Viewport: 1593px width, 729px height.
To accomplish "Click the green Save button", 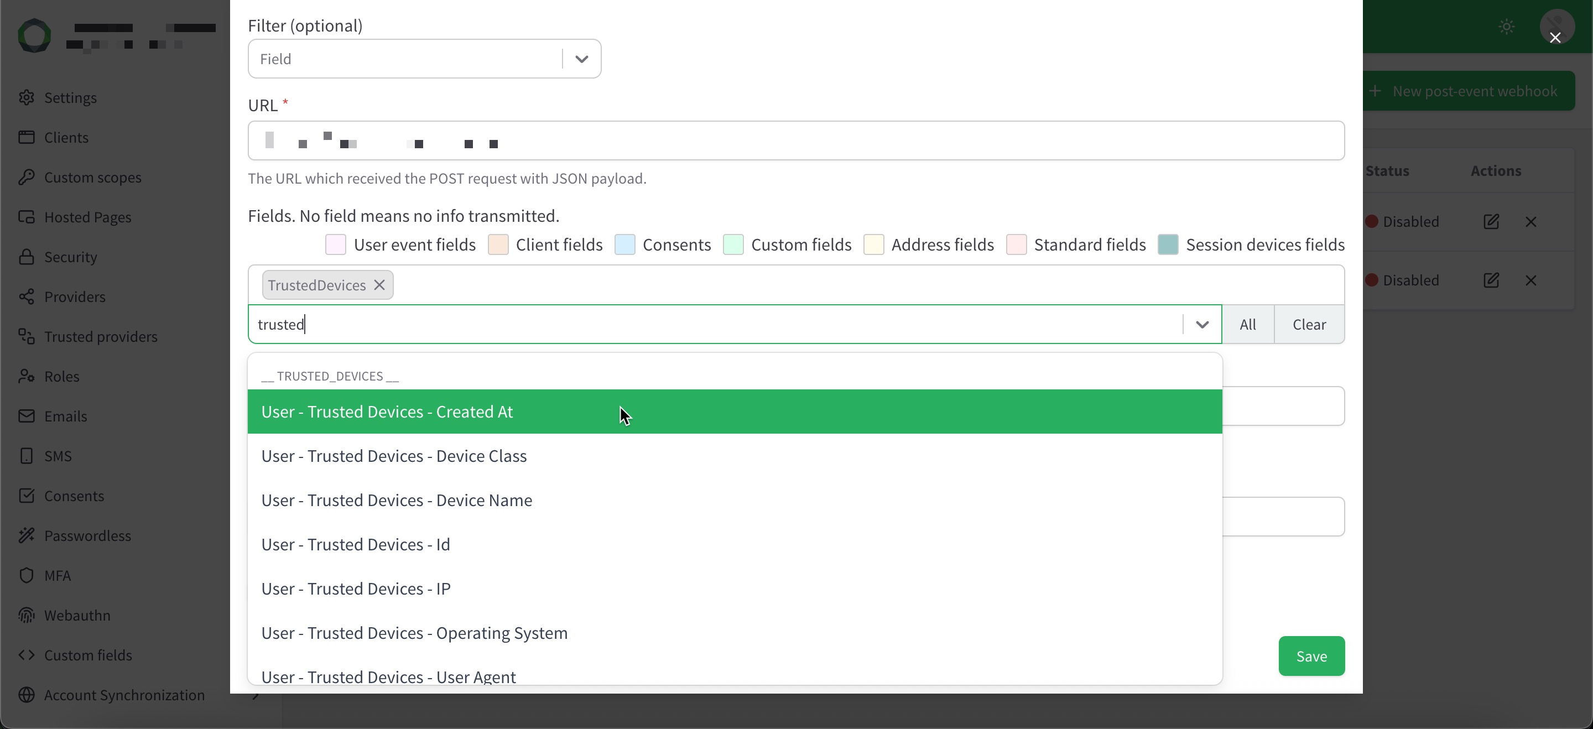I will tap(1311, 656).
